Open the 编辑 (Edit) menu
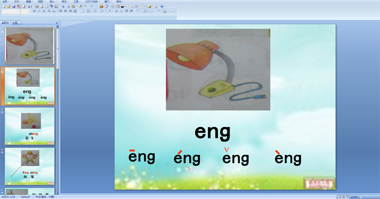This screenshot has height=199, width=380. pos(29,2)
